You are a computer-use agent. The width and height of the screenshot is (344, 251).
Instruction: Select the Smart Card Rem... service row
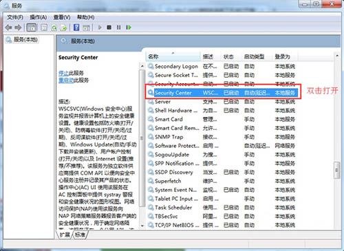click(x=222, y=128)
